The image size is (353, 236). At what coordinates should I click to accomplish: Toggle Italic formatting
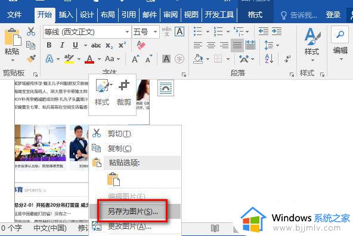pos(62,45)
